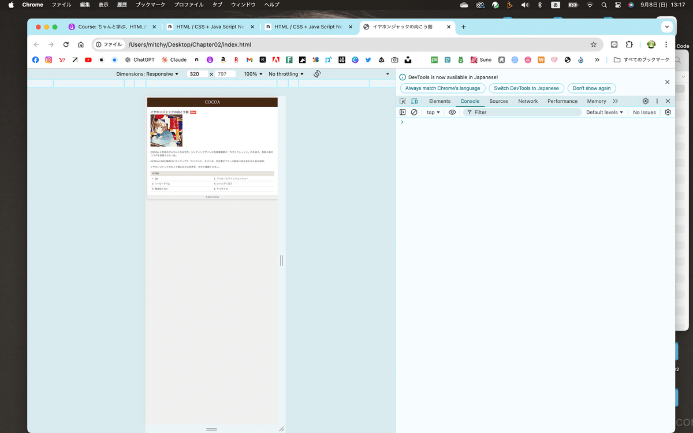
Task: Open the tab search dropdown arrow
Action: click(x=667, y=27)
